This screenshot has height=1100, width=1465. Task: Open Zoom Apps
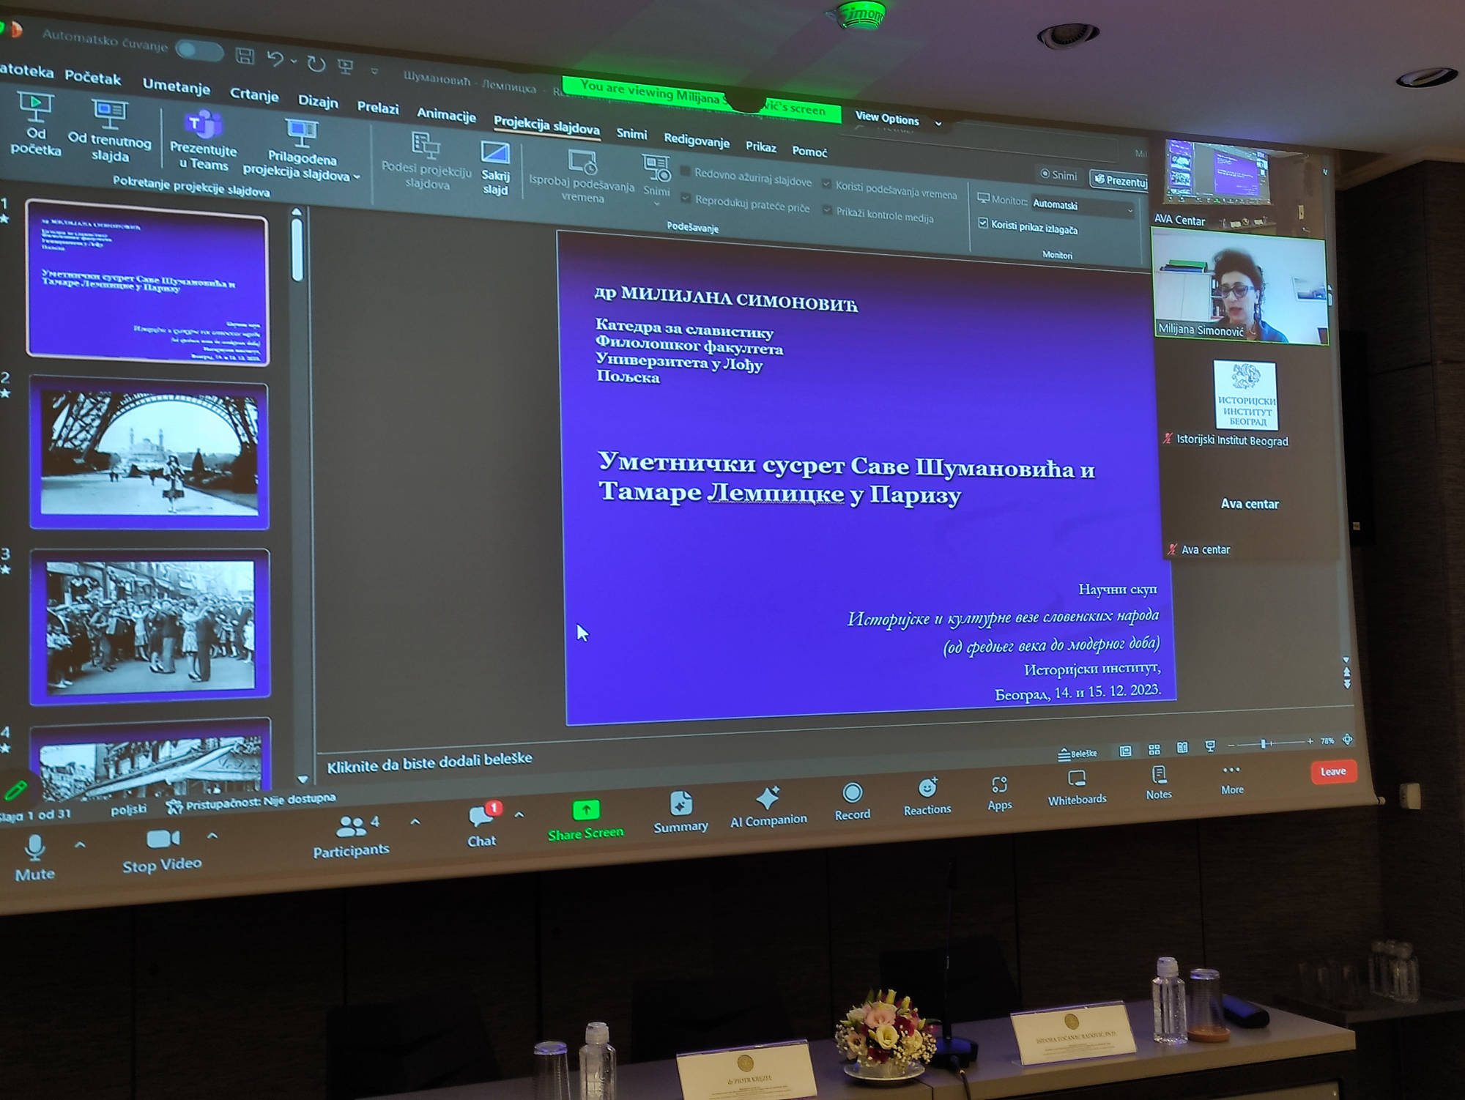click(x=1000, y=793)
